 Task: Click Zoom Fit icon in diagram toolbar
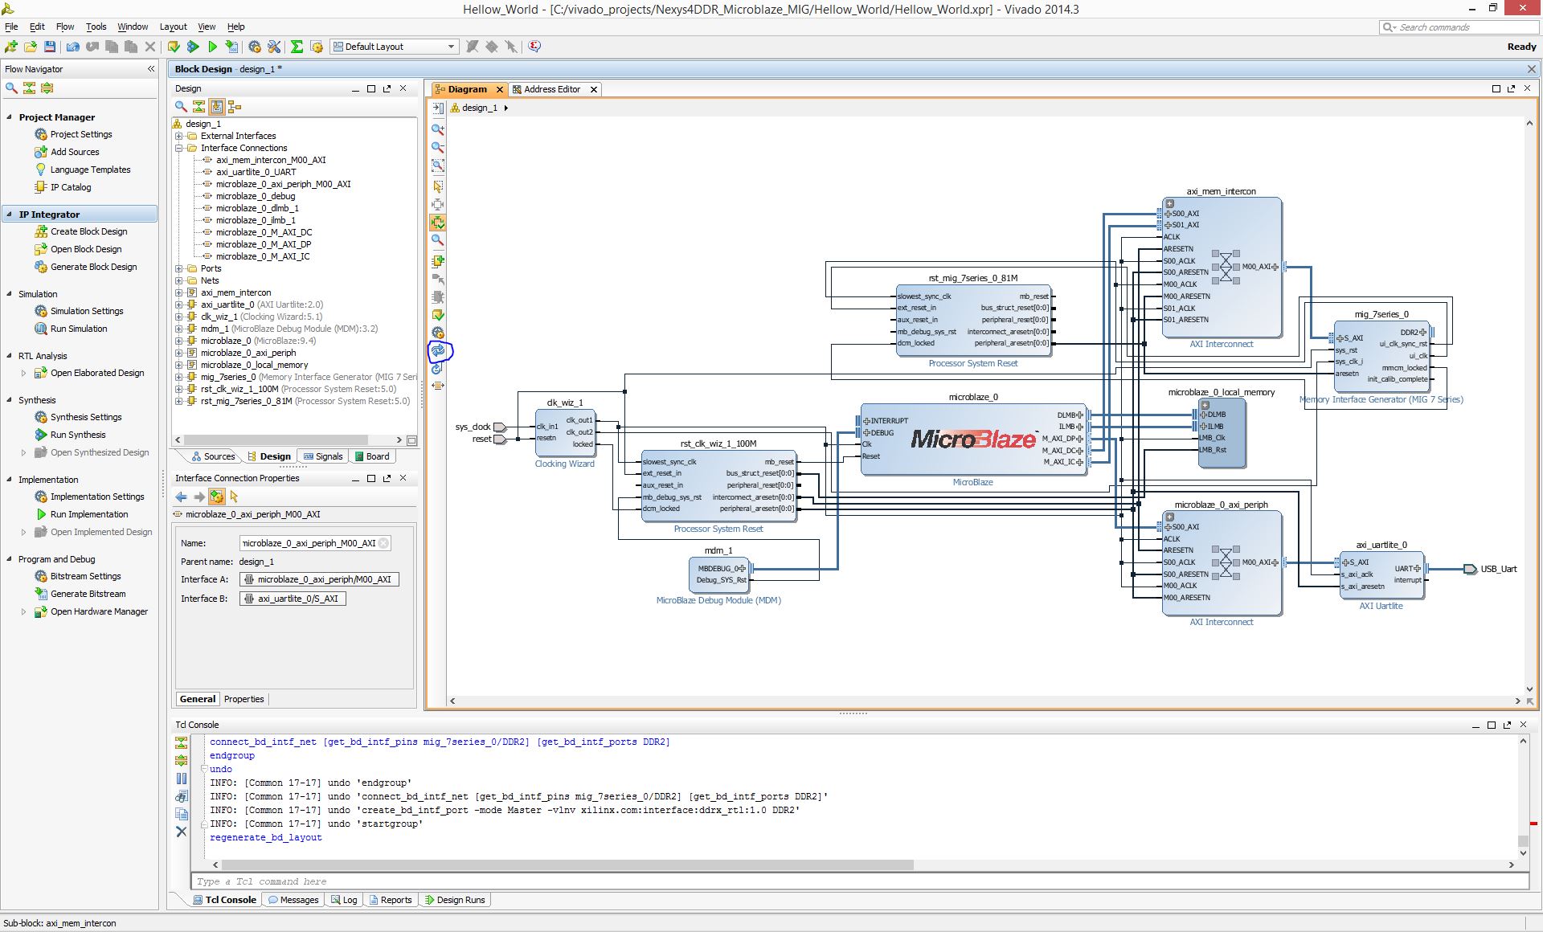[x=438, y=166]
